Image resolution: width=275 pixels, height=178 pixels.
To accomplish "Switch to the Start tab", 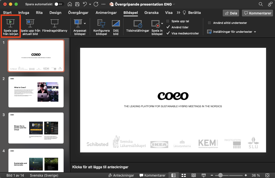I will pyautogui.click(x=7, y=12).
